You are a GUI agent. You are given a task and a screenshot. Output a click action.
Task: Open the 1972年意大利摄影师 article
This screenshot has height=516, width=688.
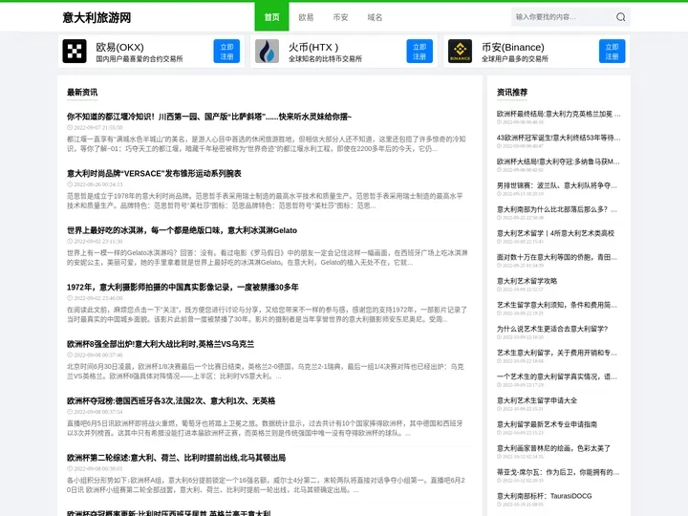pyautogui.click(x=183, y=287)
